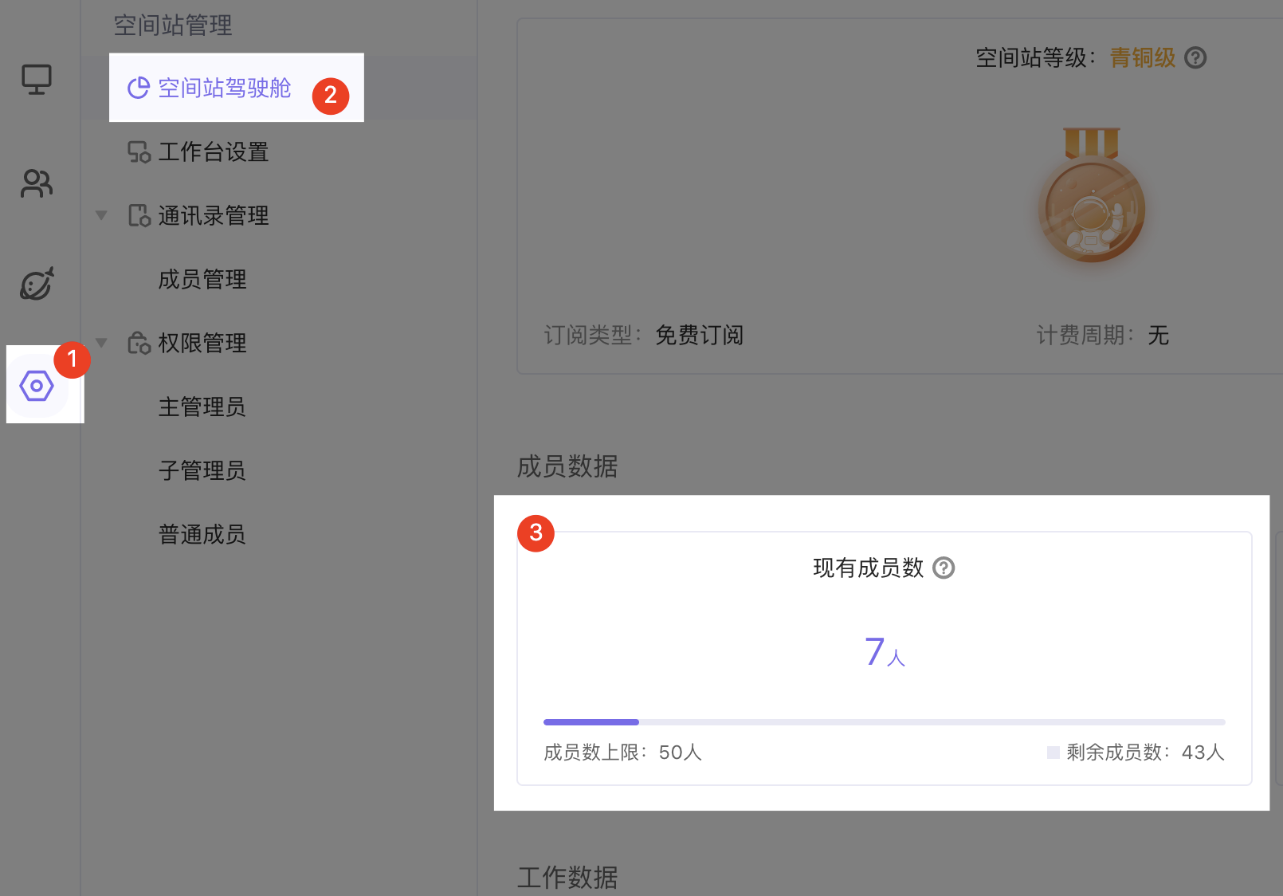Click the help icon beside 青铜级
This screenshot has width=1283, height=896.
point(1197,57)
